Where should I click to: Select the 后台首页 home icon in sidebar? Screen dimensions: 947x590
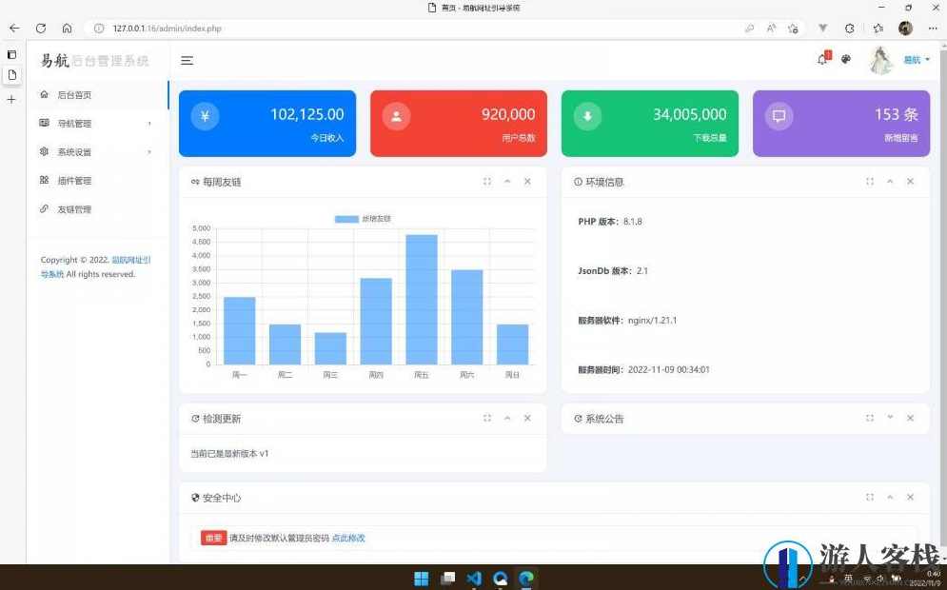click(45, 94)
